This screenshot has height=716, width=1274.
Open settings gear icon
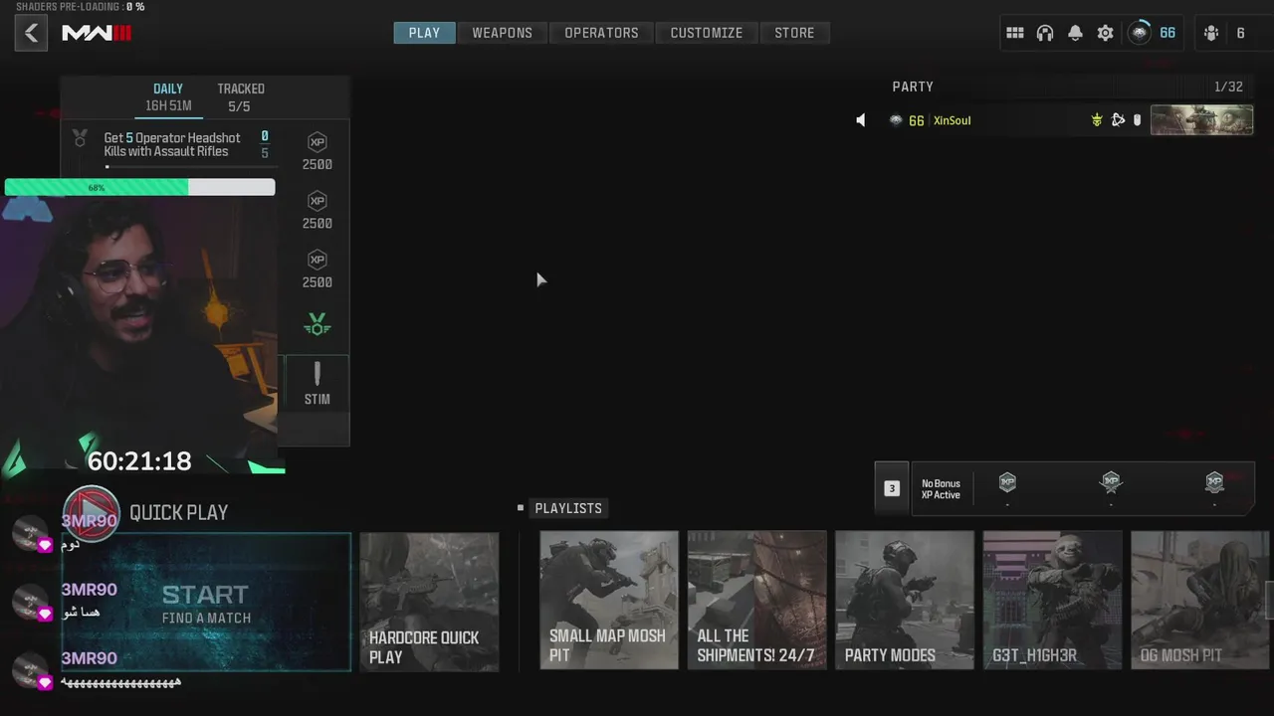pyautogui.click(x=1105, y=33)
